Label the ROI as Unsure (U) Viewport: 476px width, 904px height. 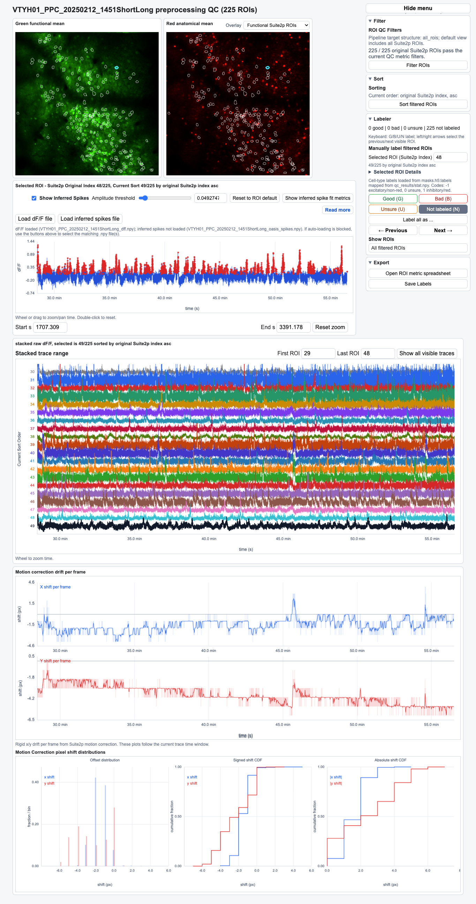[393, 209]
